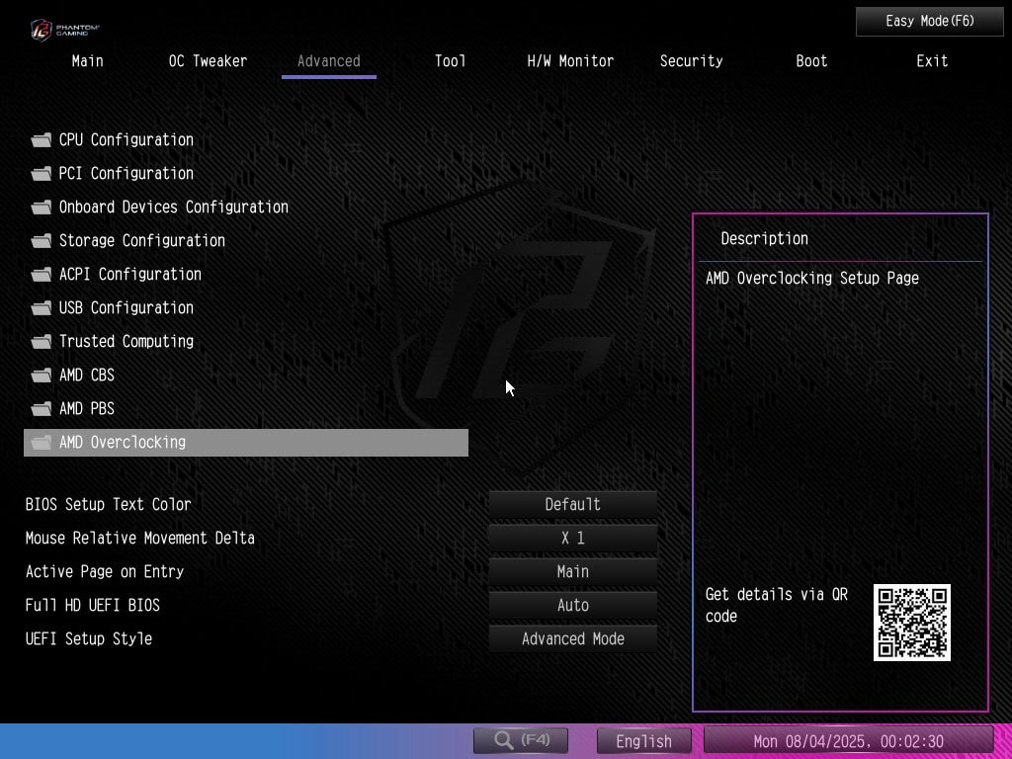This screenshot has height=759, width=1012.
Task: Change Mouse Relative Movement Delta value X 1
Action: pyautogui.click(x=572, y=538)
